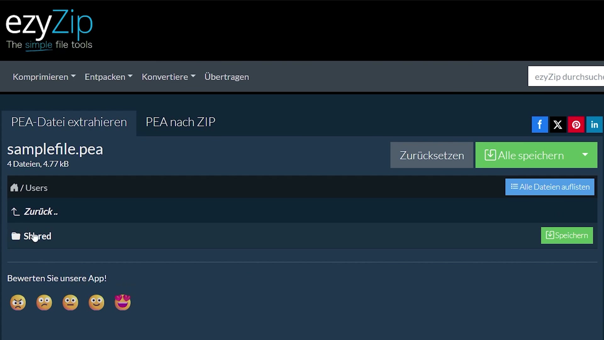Click the up-arrow icon next to Zurück
The image size is (604, 340).
(x=15, y=212)
